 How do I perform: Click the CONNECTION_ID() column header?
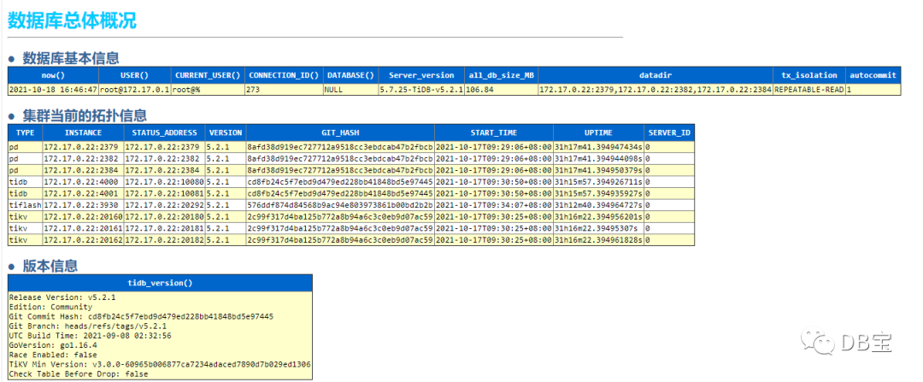(284, 75)
